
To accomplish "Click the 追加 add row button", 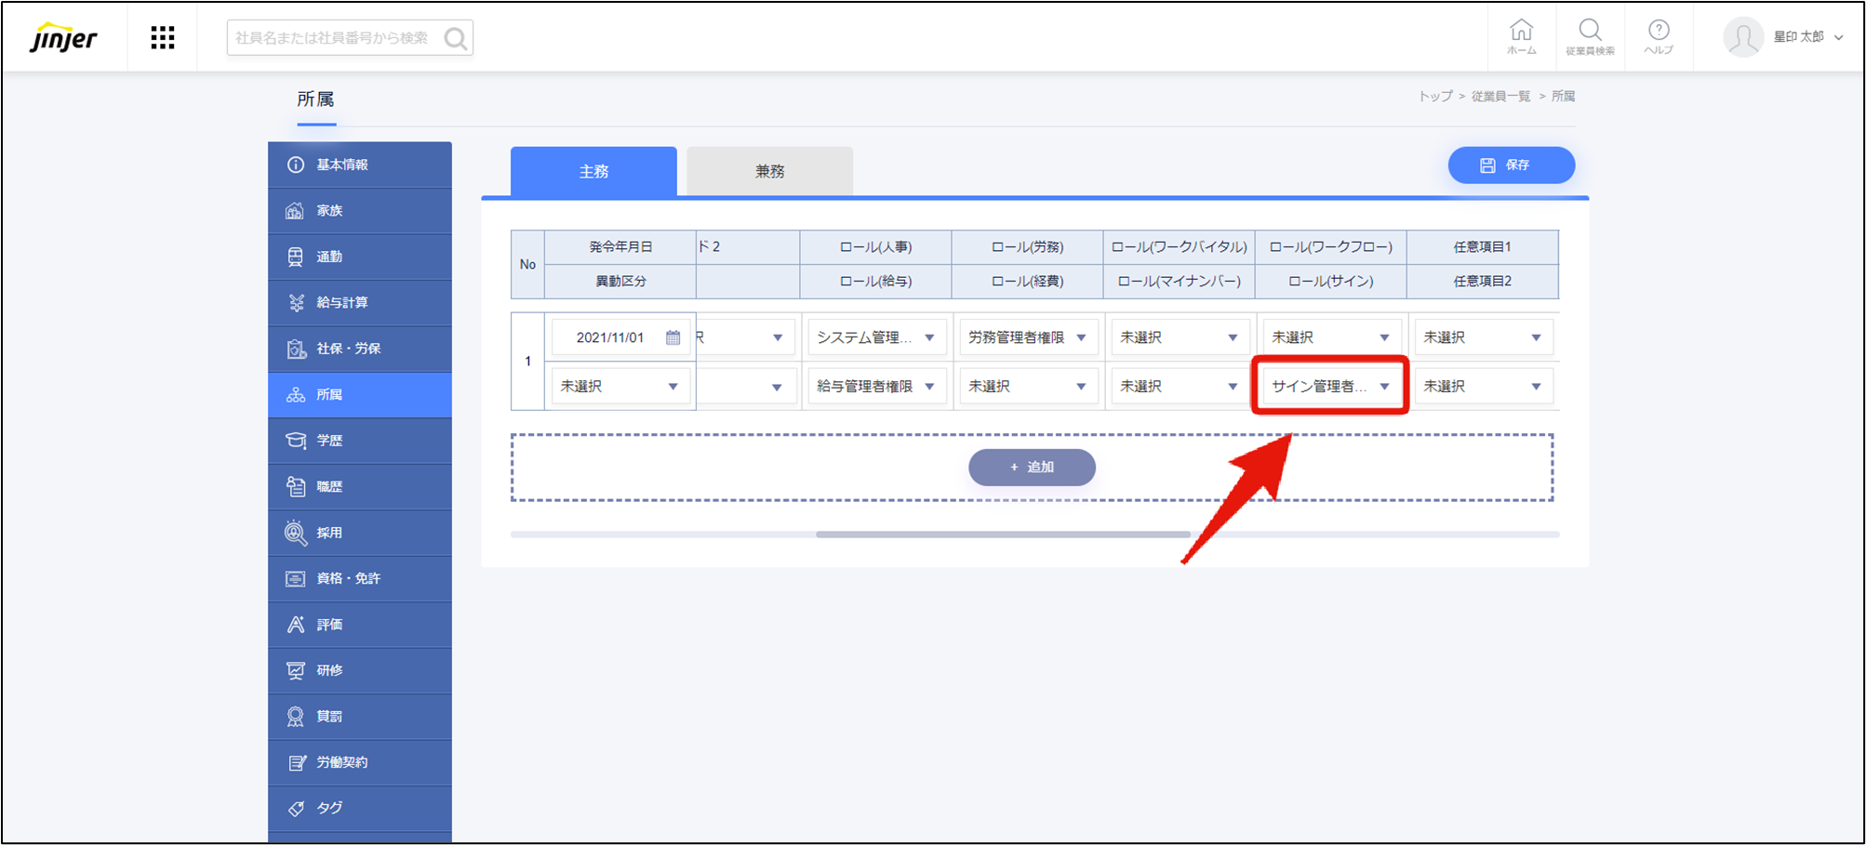I will point(1032,468).
